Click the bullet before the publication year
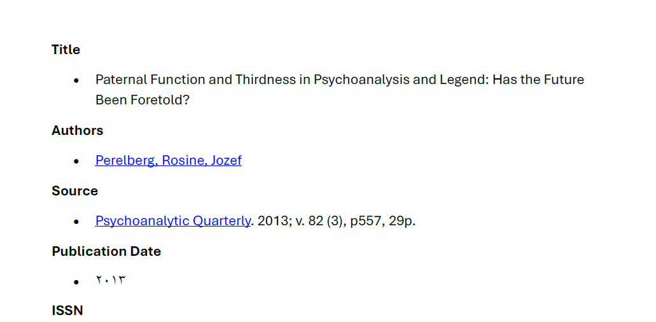This screenshot has width=656, height=322. (76, 283)
